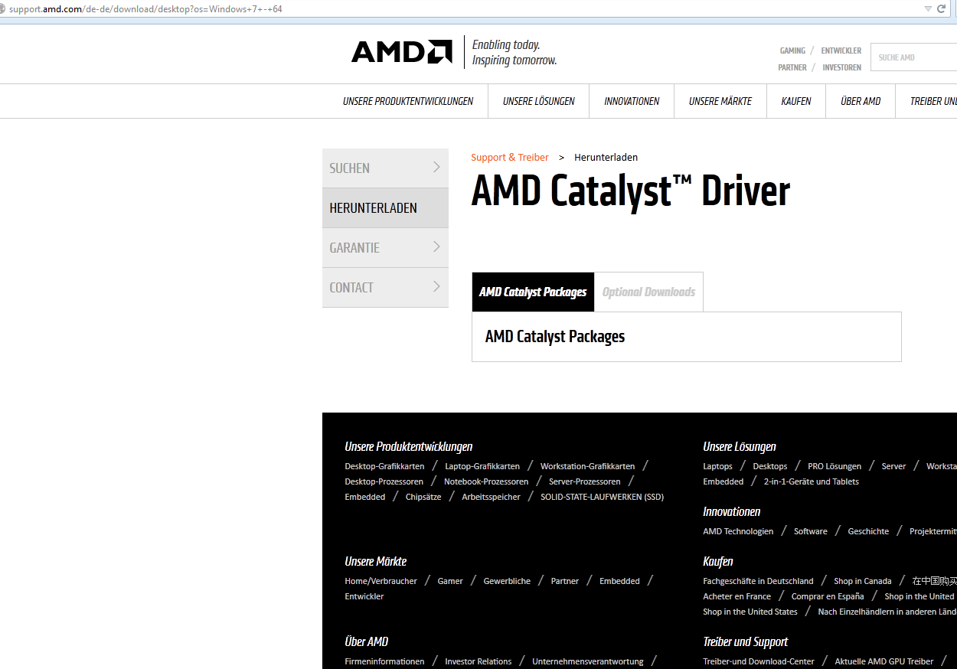Open the GAMING header link
Image resolution: width=957 pixels, height=669 pixels.
point(792,51)
